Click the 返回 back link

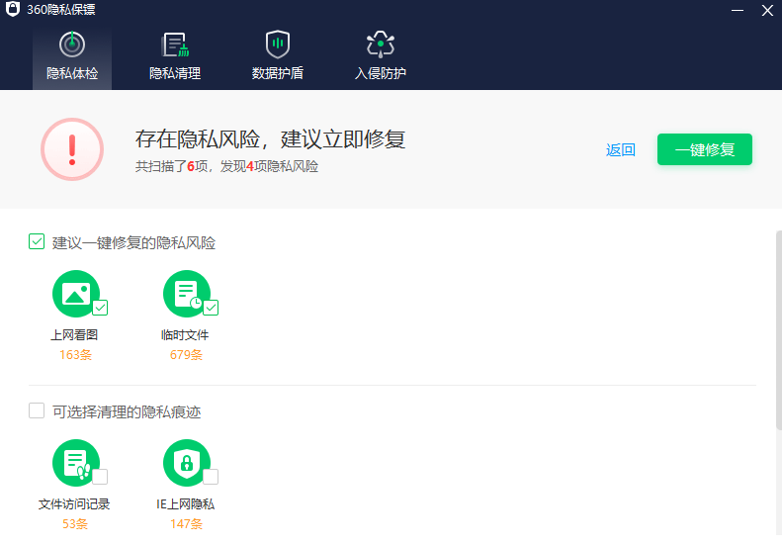point(621,149)
